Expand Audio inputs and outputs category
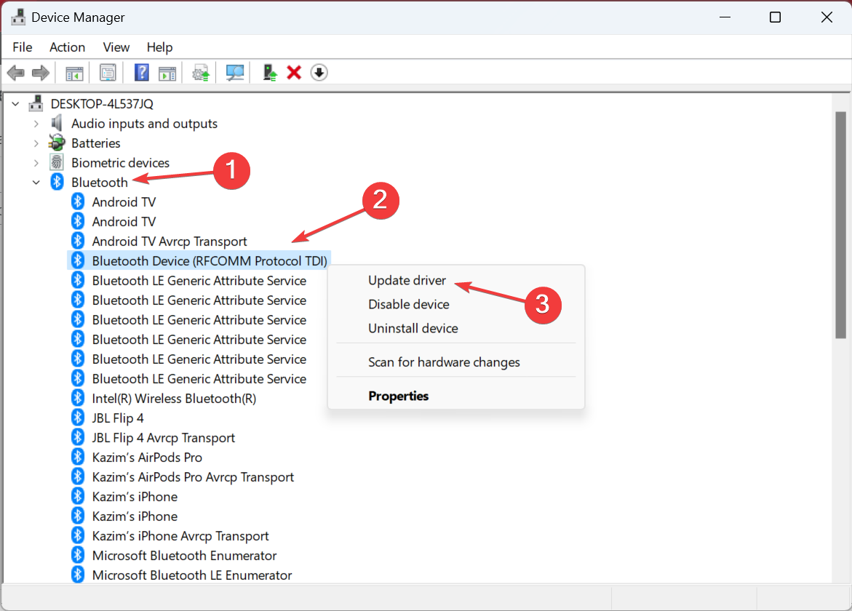This screenshot has width=852, height=611. click(36, 124)
